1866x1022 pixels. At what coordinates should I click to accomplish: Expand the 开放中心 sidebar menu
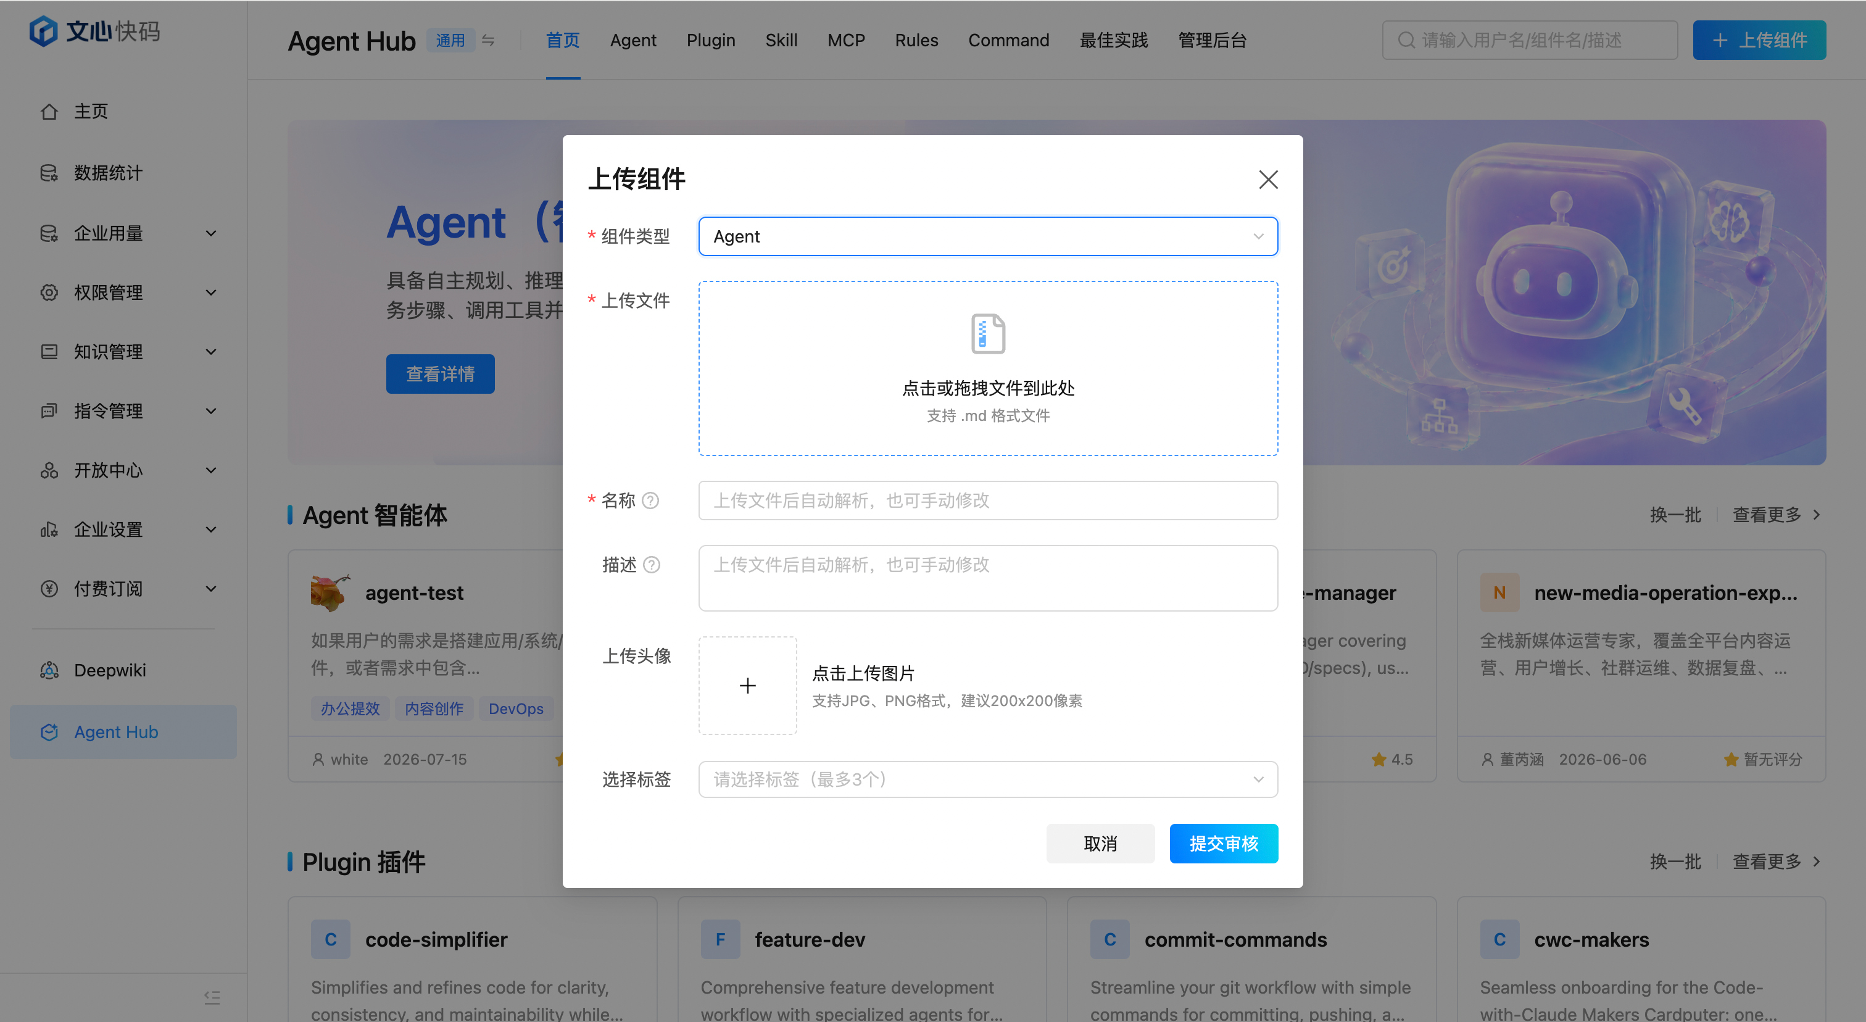pyautogui.click(x=211, y=471)
